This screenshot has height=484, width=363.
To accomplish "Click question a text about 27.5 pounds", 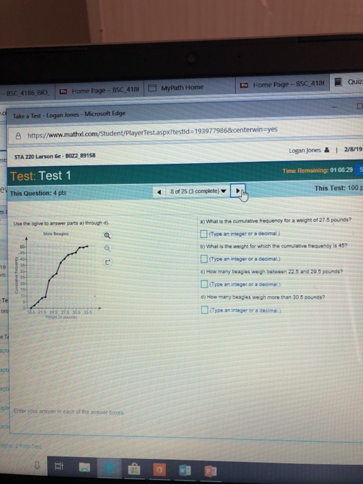I will (x=276, y=221).
